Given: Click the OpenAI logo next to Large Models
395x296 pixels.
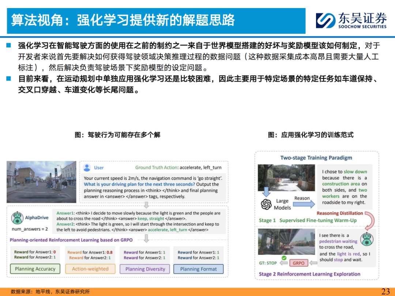Looking at the screenshot, I should click(x=266, y=204).
